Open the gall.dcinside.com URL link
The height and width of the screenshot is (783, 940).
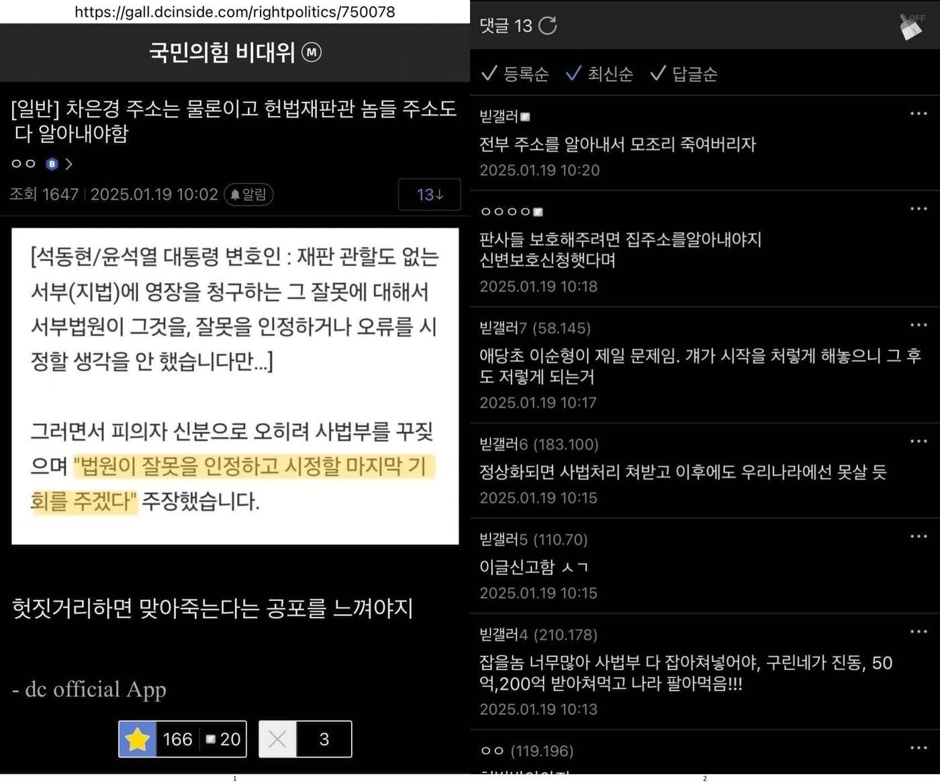click(x=235, y=11)
